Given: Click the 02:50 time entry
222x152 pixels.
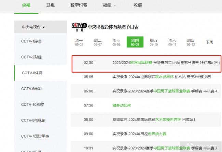Looking at the screenshot, I should 88,63.
